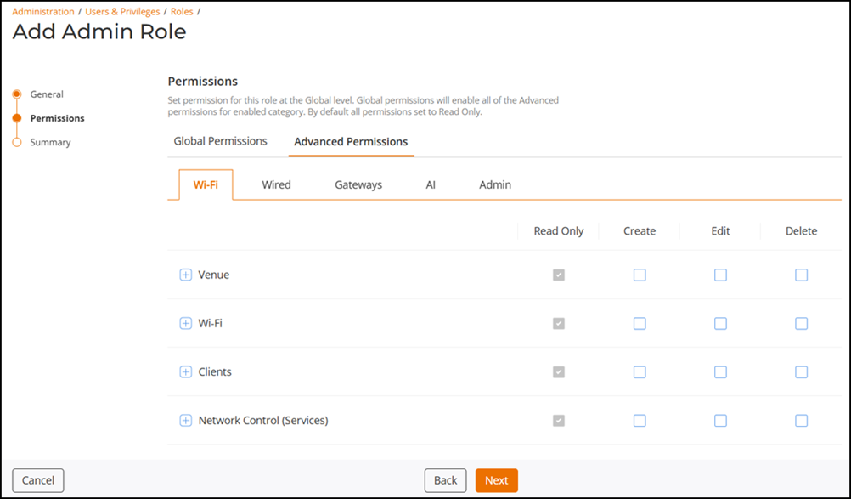Cancel adding the admin role
This screenshot has height=499, width=851.
coord(38,480)
